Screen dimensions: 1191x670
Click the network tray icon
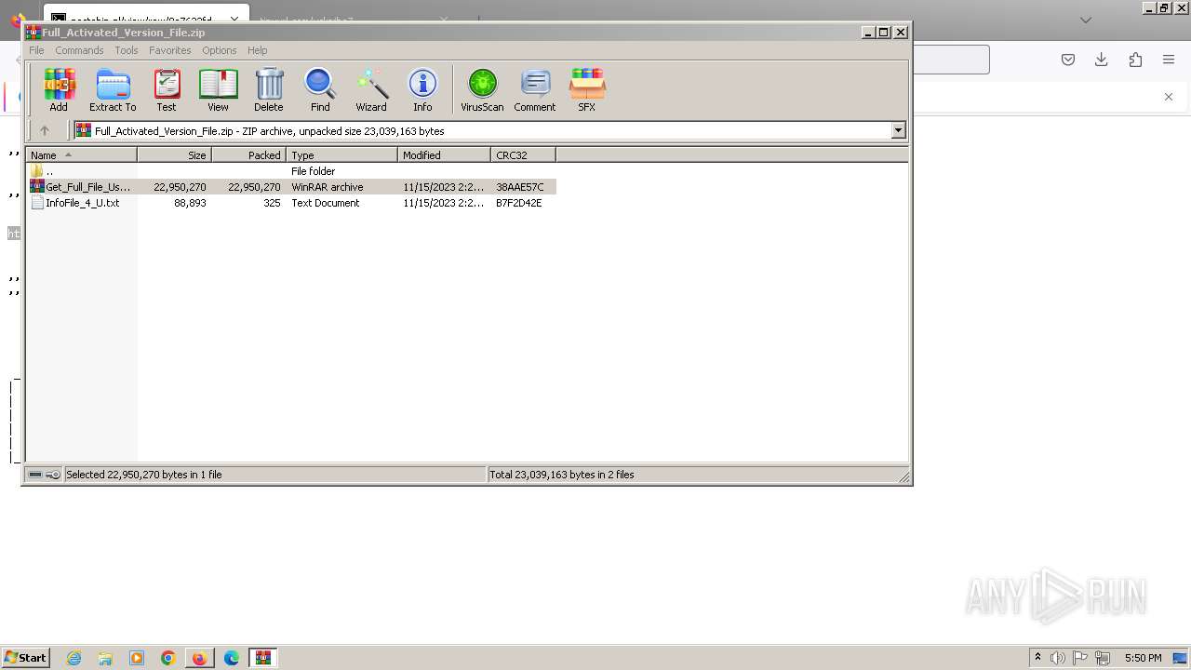1103,658
